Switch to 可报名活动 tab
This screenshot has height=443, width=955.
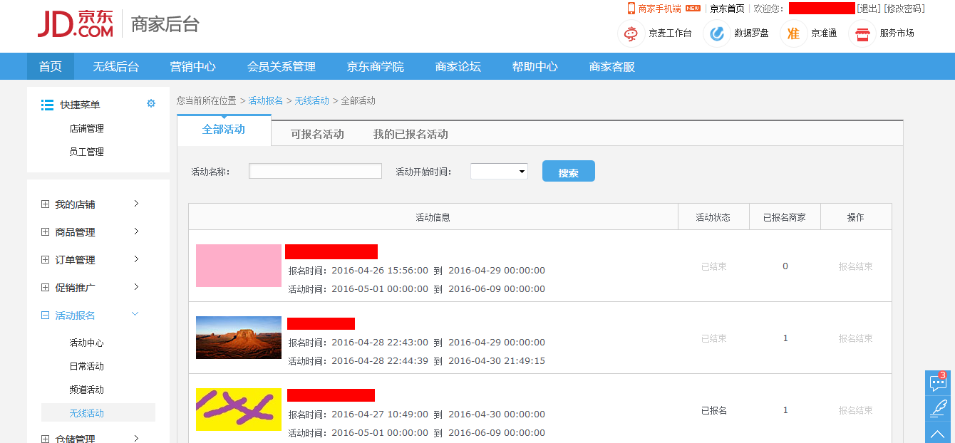317,134
